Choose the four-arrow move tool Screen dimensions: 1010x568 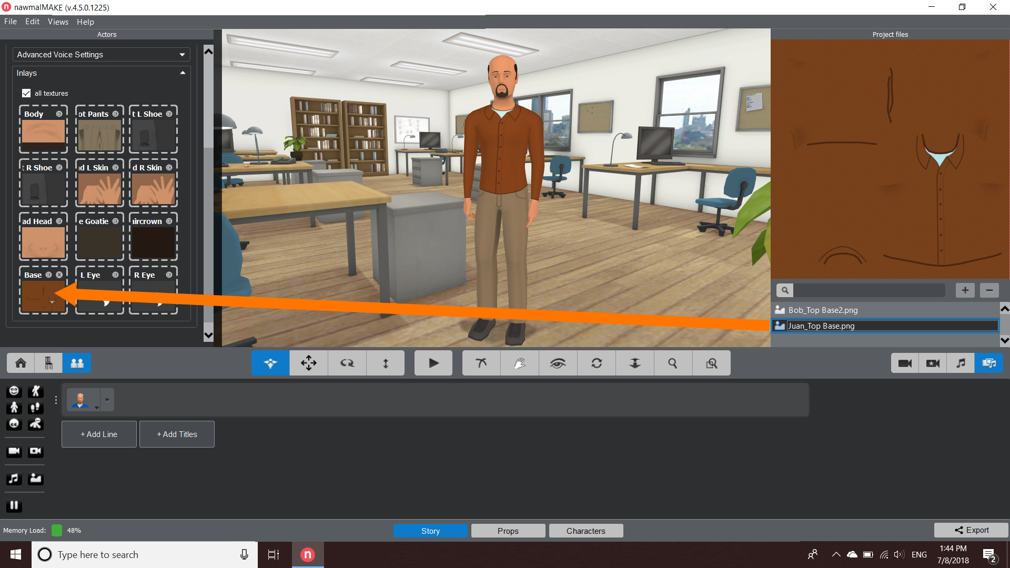tap(309, 363)
